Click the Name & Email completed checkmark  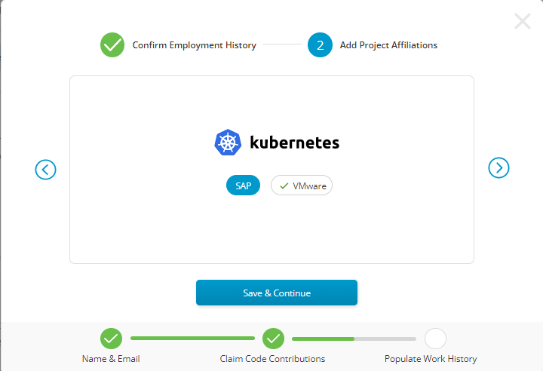[x=111, y=339]
